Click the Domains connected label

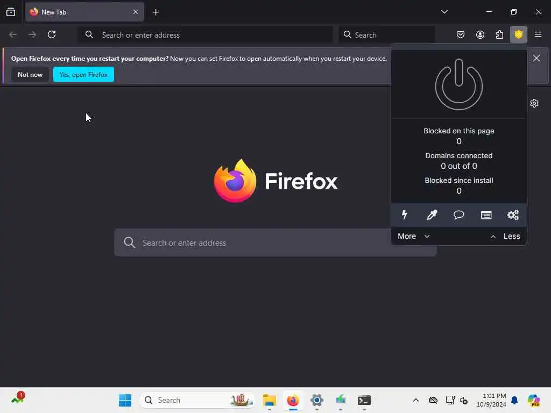coord(458,155)
